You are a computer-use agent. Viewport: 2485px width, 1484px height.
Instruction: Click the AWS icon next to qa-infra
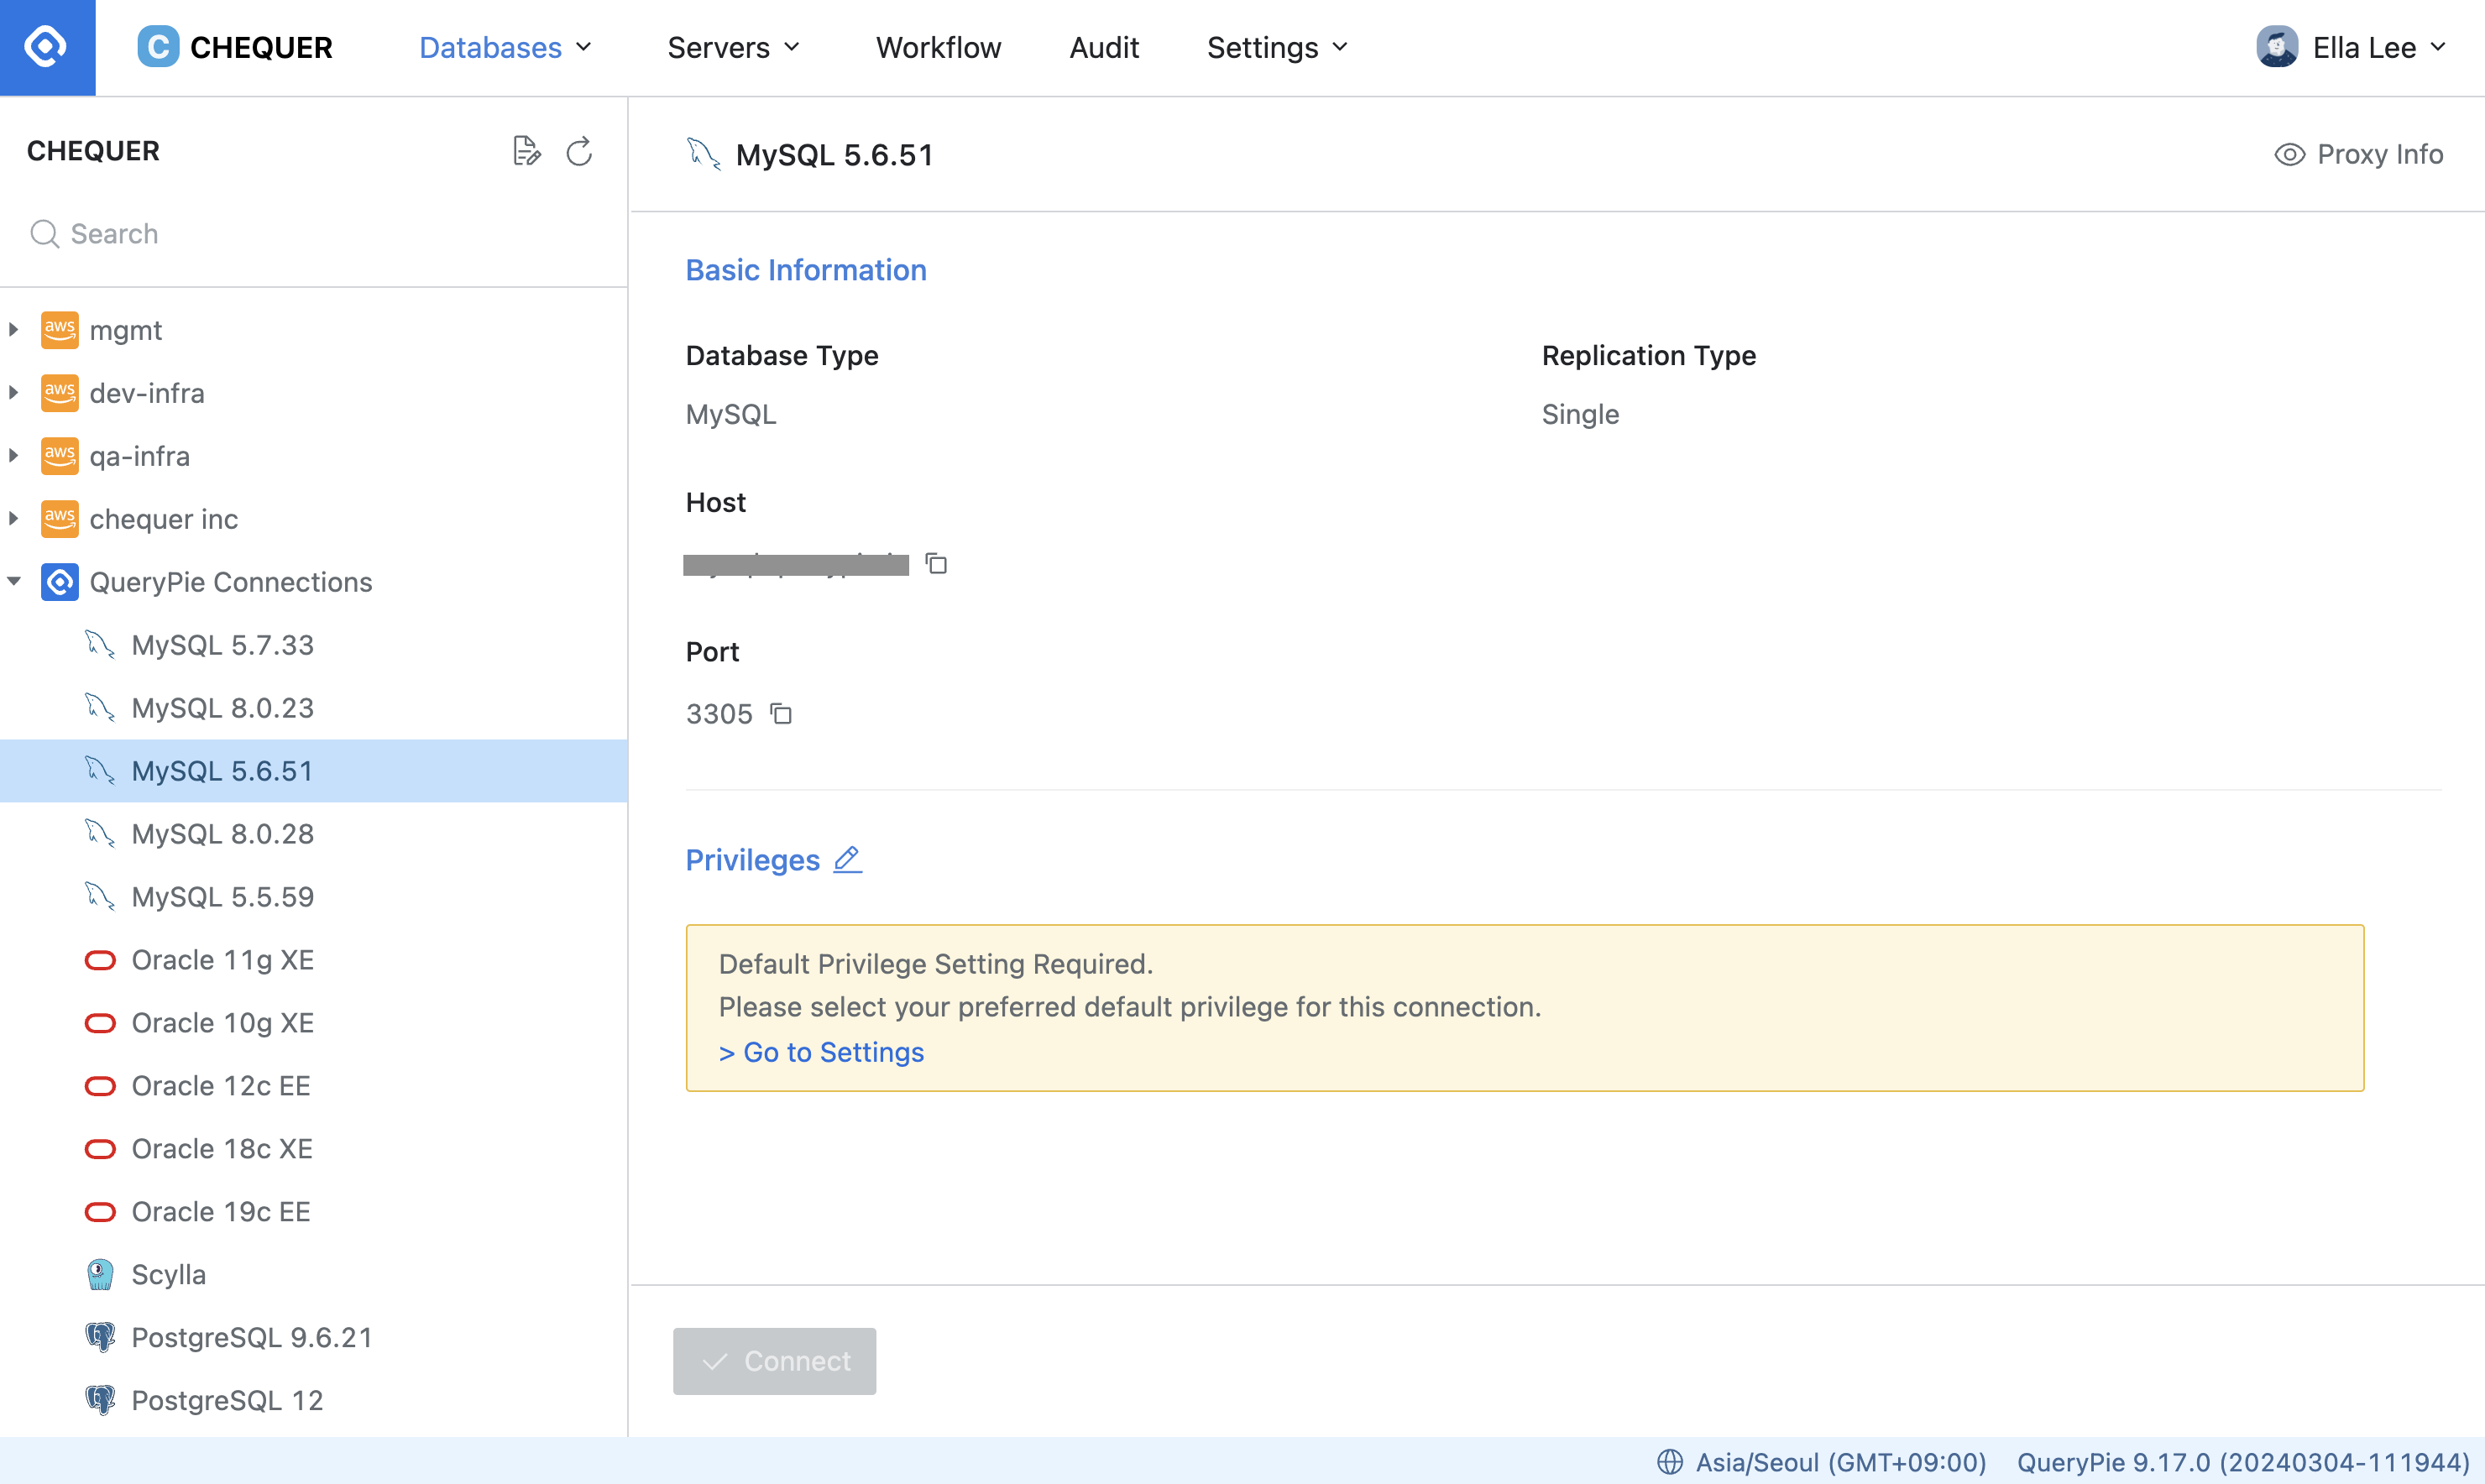click(60, 456)
